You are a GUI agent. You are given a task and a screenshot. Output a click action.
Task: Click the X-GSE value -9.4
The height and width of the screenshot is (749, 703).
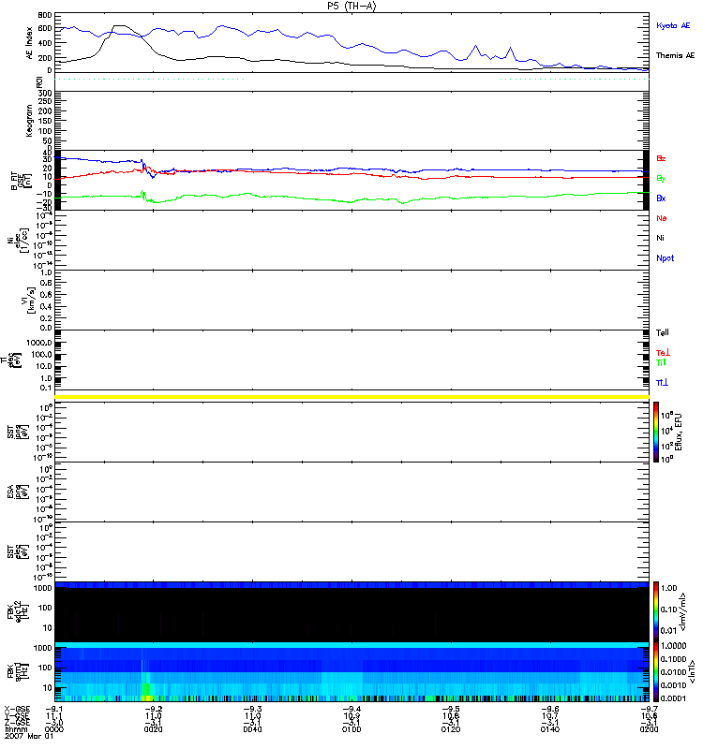(351, 709)
